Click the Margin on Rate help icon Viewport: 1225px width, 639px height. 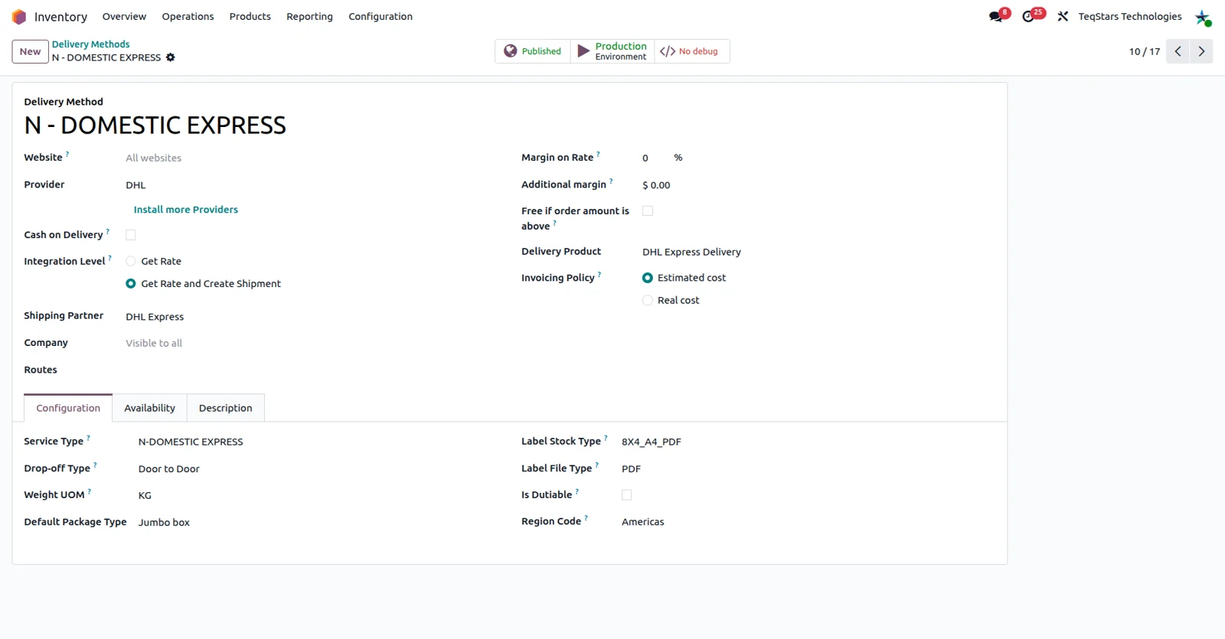[599, 154]
